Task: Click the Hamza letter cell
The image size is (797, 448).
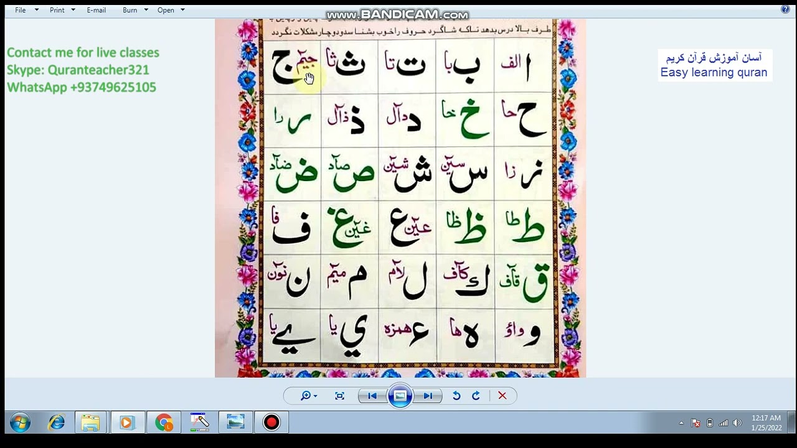Action: 407,335
